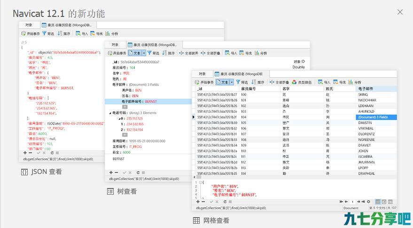Toggle the rightmost view mode button in footer
Screen dimensions: 413x228
point(390,202)
